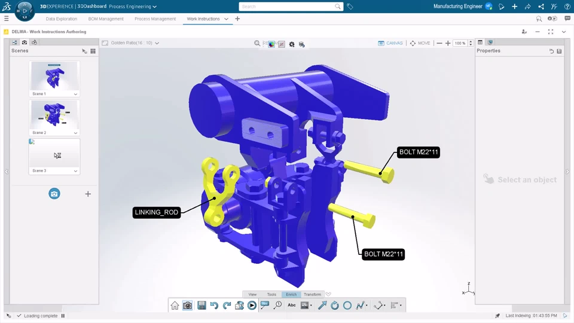Click the Save floppy disk icon in bottom toolbar
Screen dimensions: 574x323
tap(201, 306)
